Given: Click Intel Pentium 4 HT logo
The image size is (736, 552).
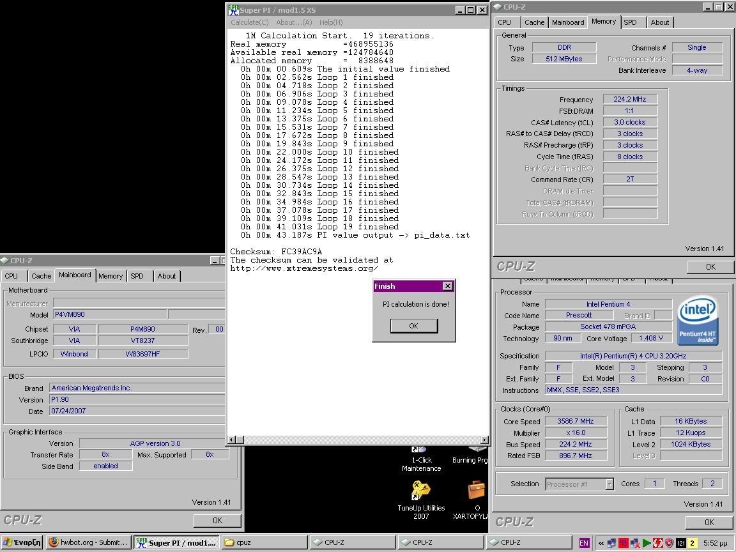Looking at the screenshot, I should [698, 320].
